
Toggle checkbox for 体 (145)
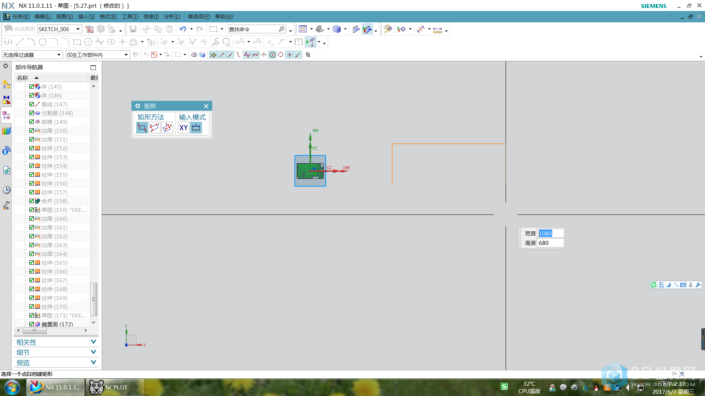coord(32,87)
